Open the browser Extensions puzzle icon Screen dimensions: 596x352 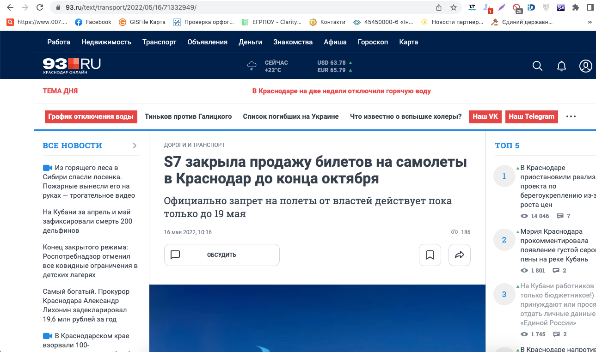(576, 7)
